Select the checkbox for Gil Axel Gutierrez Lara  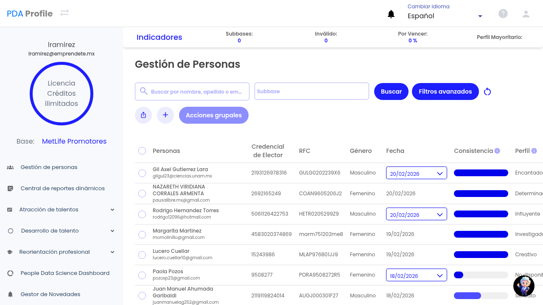(142, 173)
